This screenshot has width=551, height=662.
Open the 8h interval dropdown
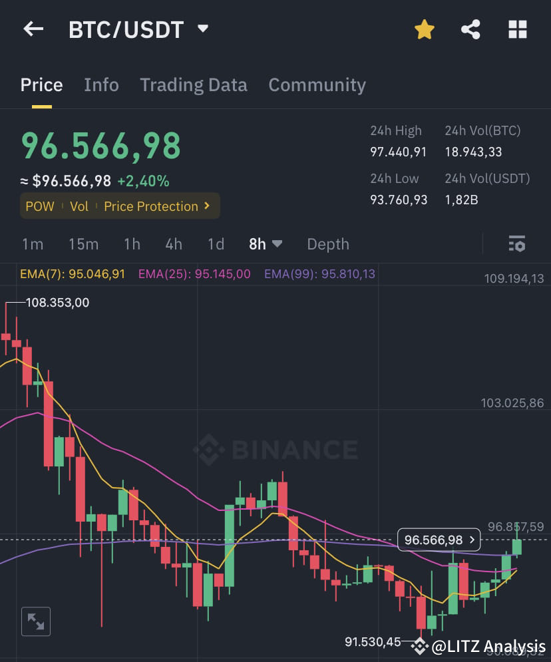265,244
